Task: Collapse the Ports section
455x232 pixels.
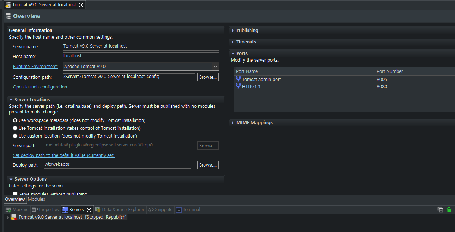Action: [x=233, y=54]
